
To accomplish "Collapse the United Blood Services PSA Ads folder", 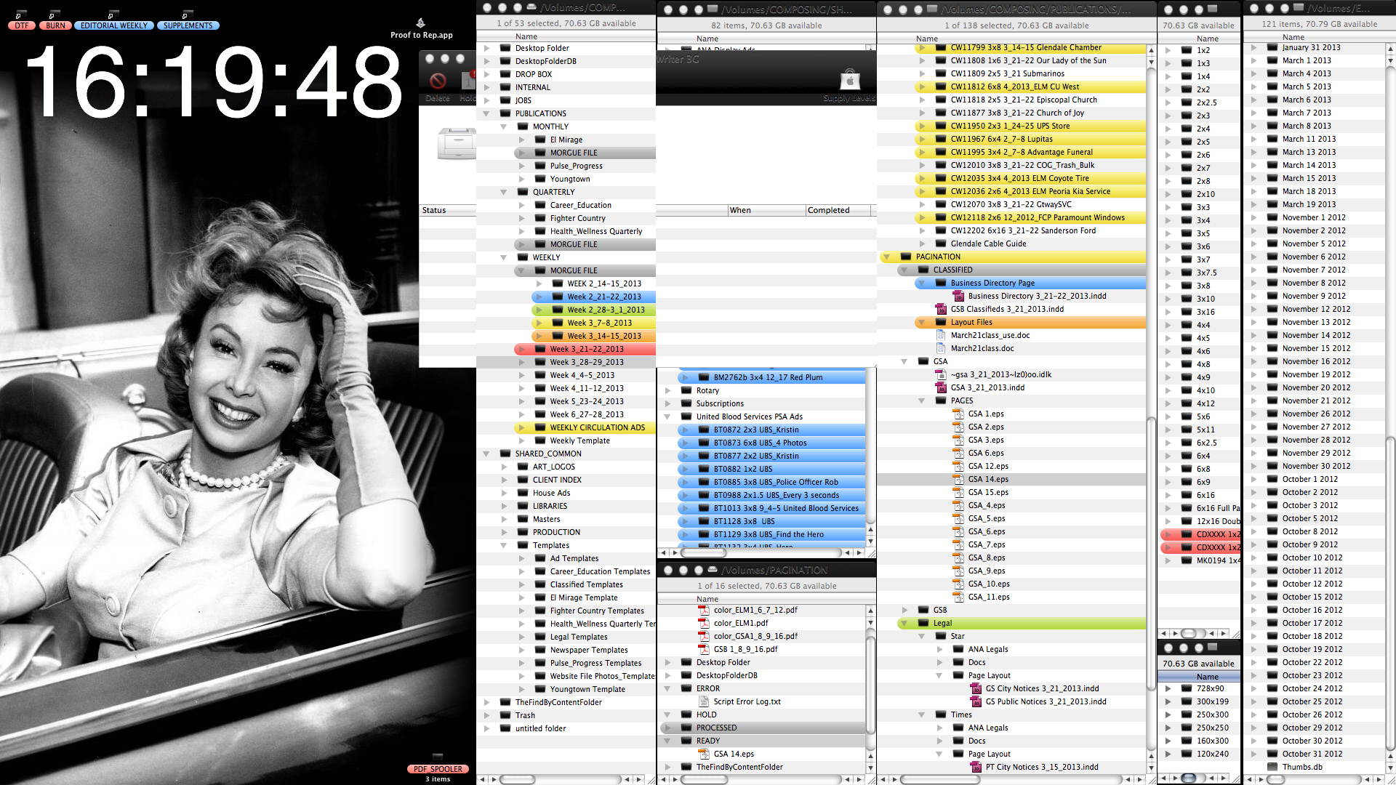I will (667, 417).
